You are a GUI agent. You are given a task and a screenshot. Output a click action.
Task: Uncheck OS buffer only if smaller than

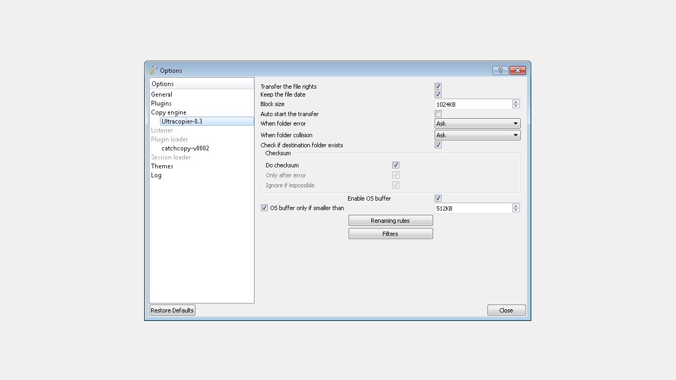(264, 207)
